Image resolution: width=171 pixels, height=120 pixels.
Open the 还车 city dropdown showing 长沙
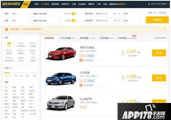pos(21,20)
